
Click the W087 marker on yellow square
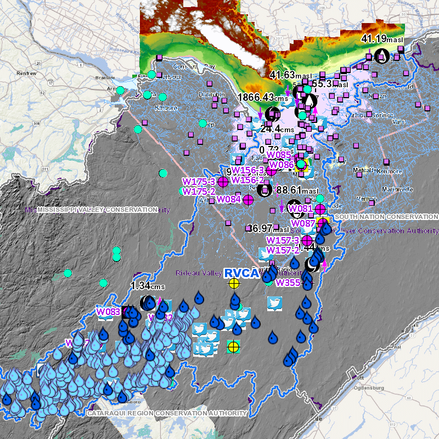(x=322, y=223)
